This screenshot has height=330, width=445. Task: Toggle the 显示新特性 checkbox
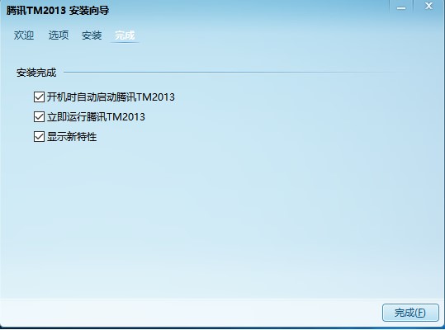39,137
